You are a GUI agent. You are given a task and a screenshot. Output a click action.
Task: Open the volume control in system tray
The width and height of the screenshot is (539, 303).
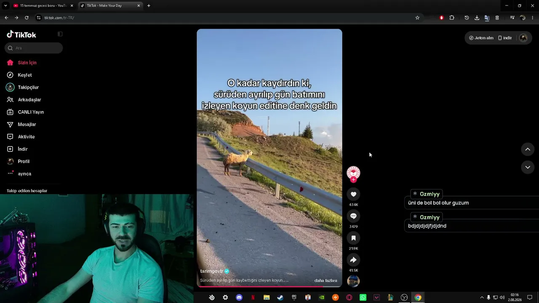[x=502, y=298]
